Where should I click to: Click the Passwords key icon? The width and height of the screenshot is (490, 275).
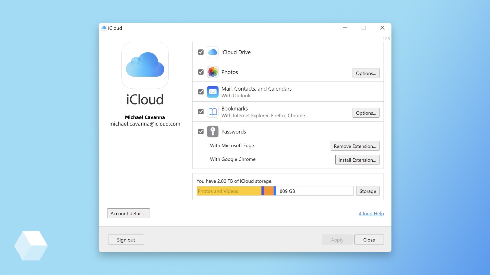tap(213, 132)
